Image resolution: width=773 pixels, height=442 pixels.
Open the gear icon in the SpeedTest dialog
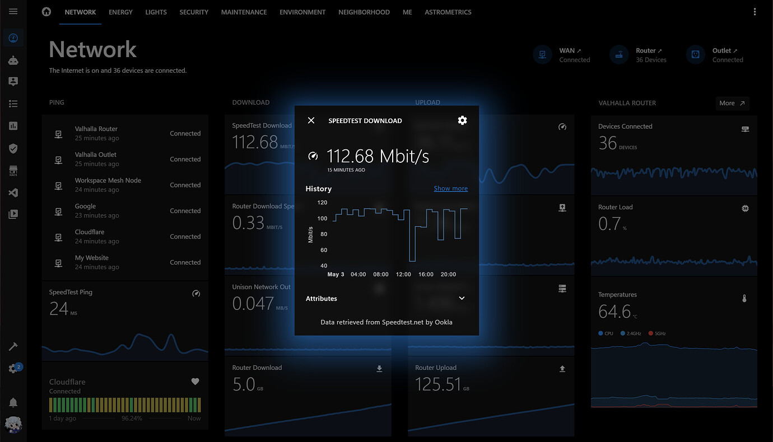(462, 120)
